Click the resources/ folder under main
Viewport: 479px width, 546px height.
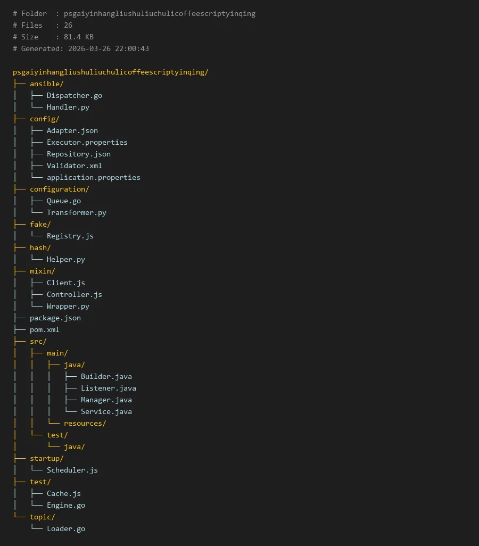[85, 423]
